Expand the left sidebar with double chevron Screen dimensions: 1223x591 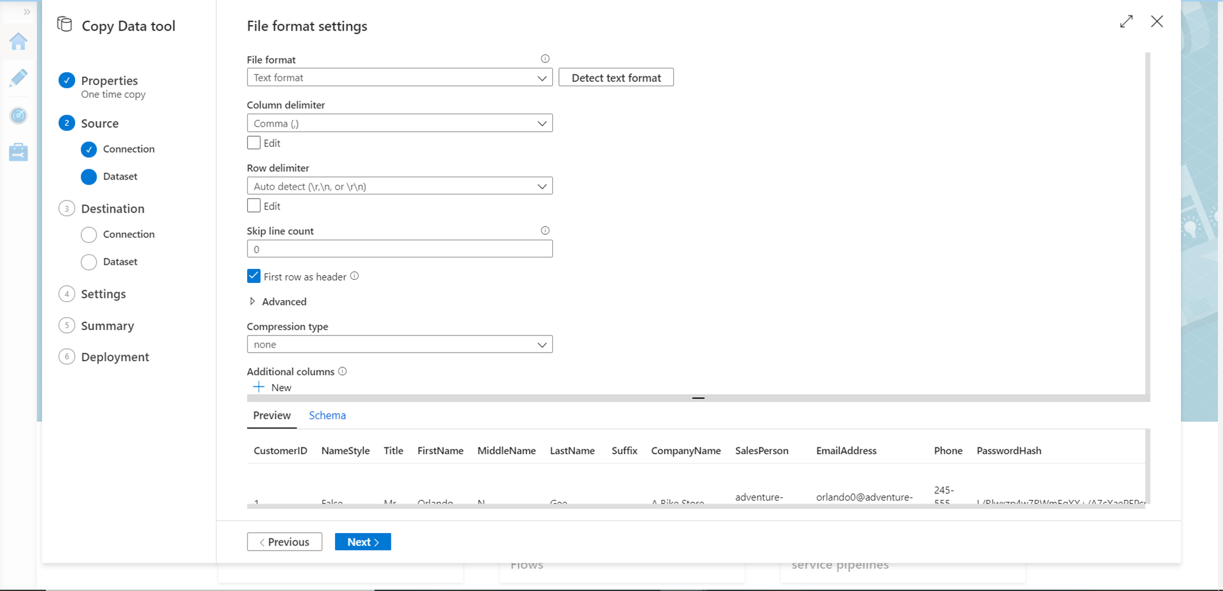click(x=26, y=12)
